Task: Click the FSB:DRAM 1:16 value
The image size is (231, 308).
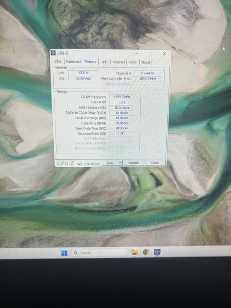Action: (122, 102)
